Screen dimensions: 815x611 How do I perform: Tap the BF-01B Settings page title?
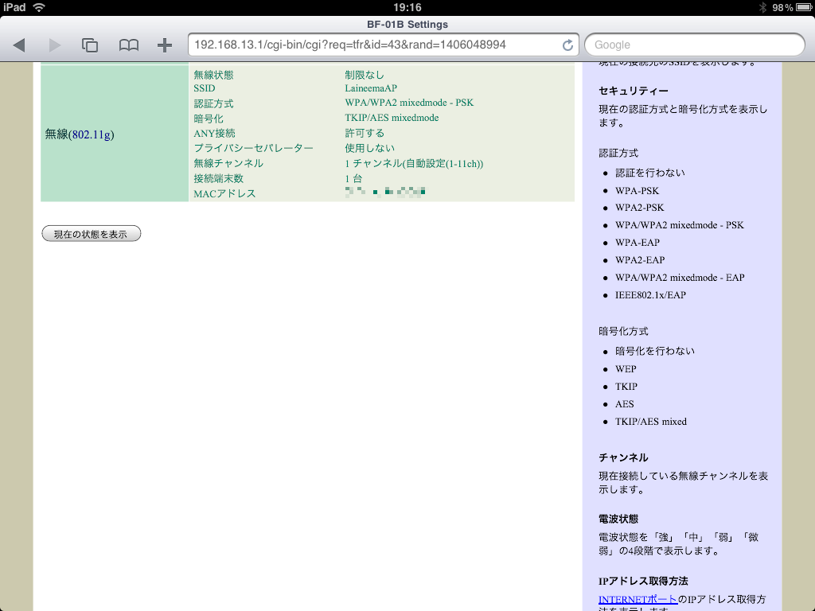click(x=407, y=25)
